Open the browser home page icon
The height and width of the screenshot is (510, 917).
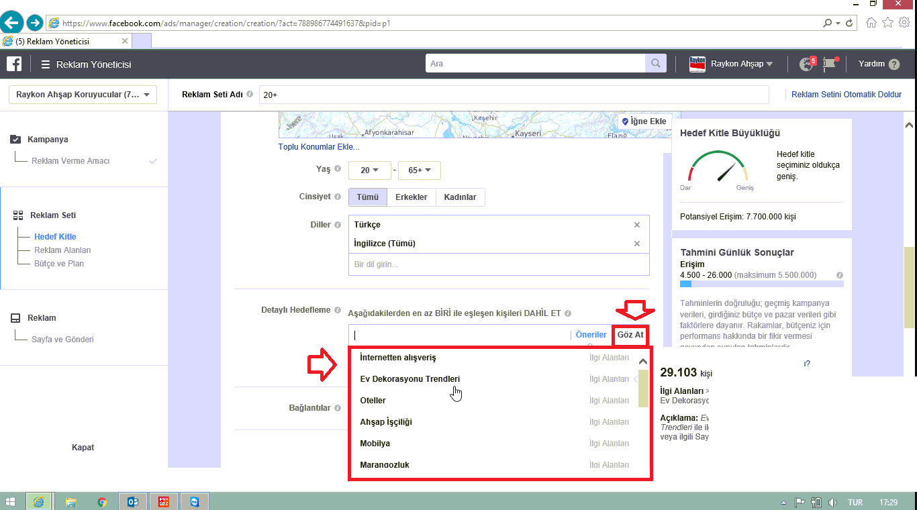click(x=871, y=23)
